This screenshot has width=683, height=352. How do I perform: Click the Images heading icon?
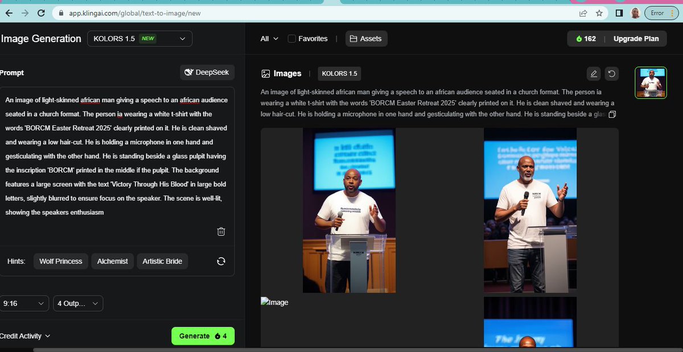(265, 73)
